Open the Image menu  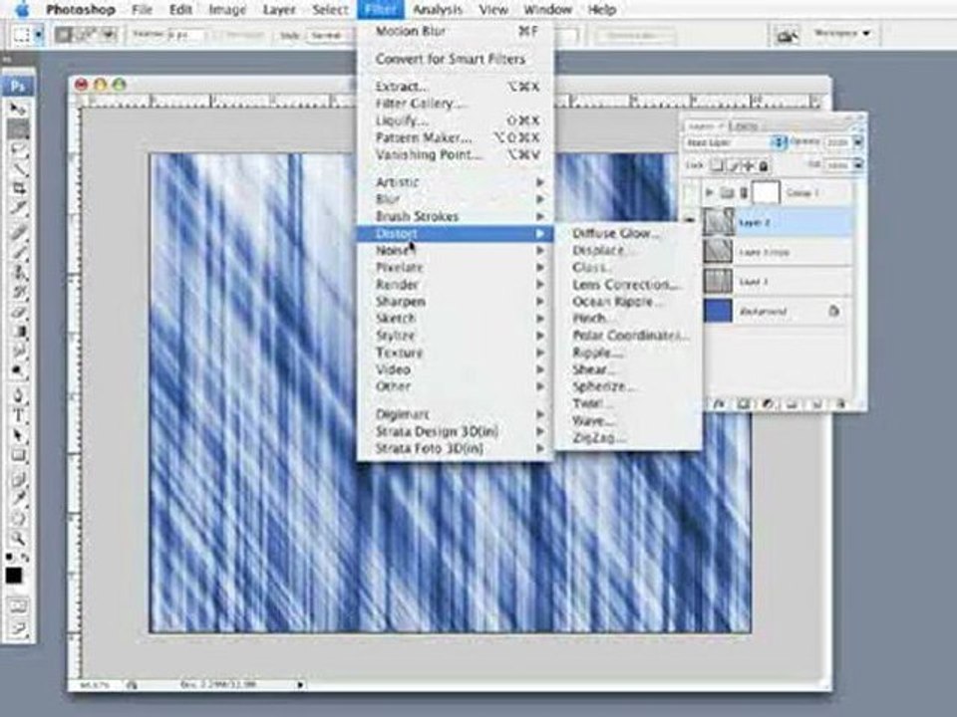[x=227, y=10]
